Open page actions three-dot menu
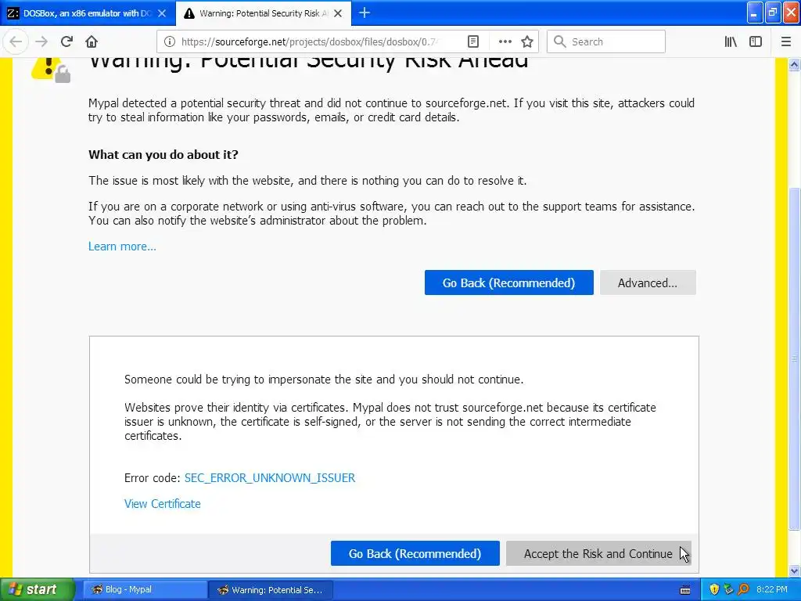Screen dimensions: 801x601 [505, 42]
